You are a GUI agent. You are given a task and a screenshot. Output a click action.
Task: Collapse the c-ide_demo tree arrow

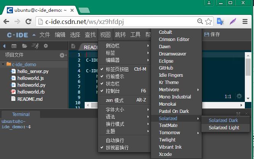pyautogui.click(x=3, y=64)
